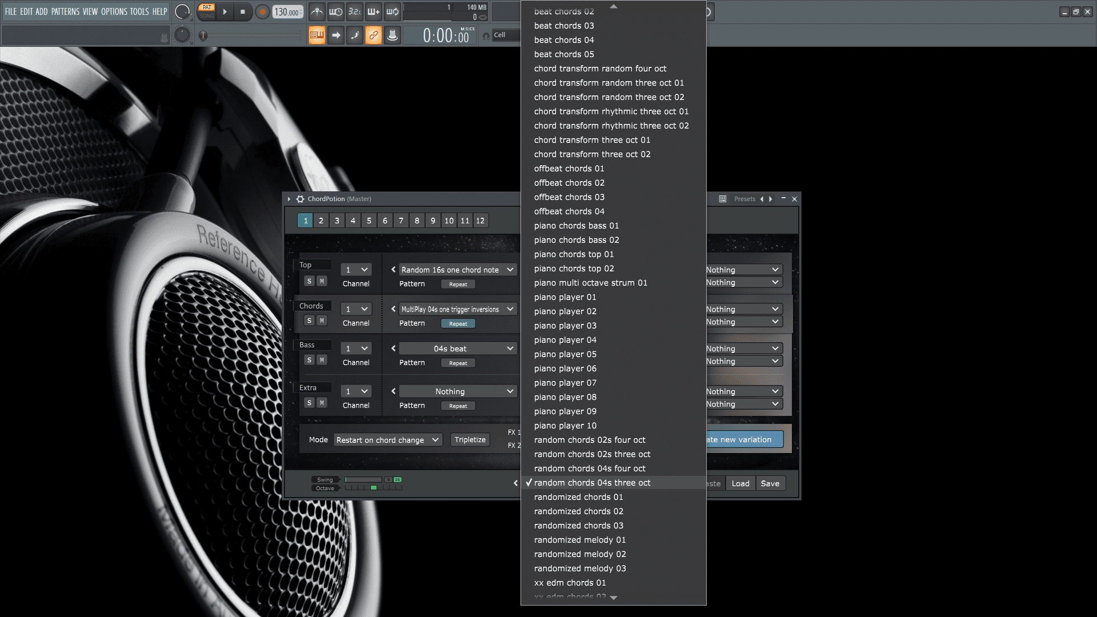Viewport: 1097px width, 617px height.
Task: Click the multilink controller knob icon
Action: pyautogui.click(x=393, y=35)
